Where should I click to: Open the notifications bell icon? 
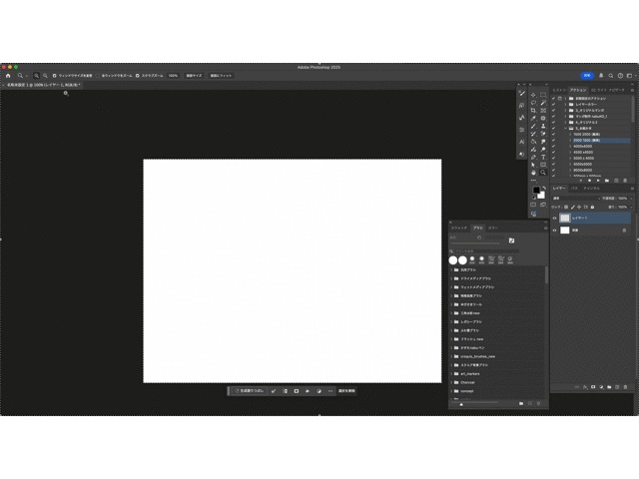601,76
